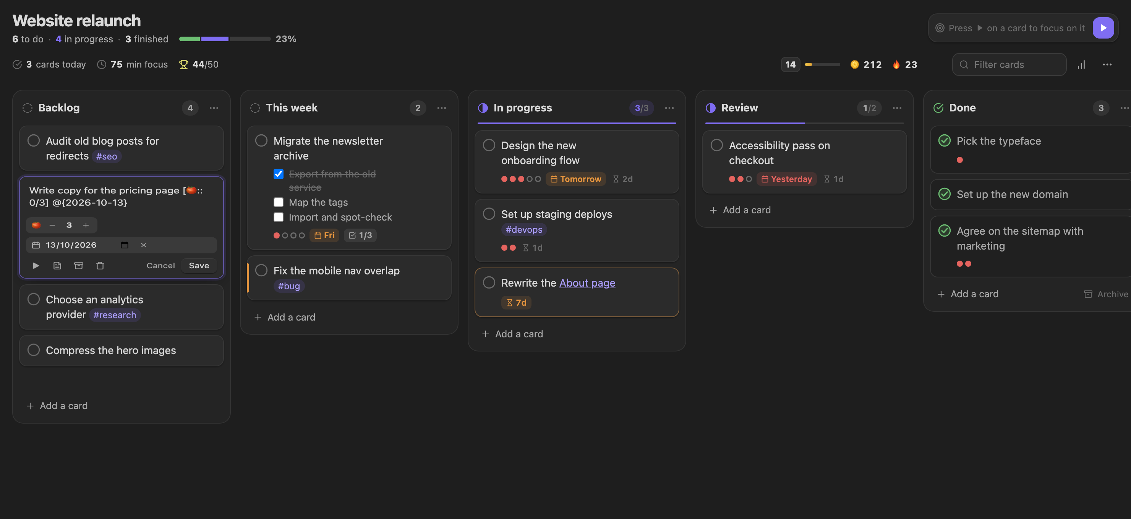
Task: Click the 2d hourglass estimate on onboarding card
Action: [622, 179]
